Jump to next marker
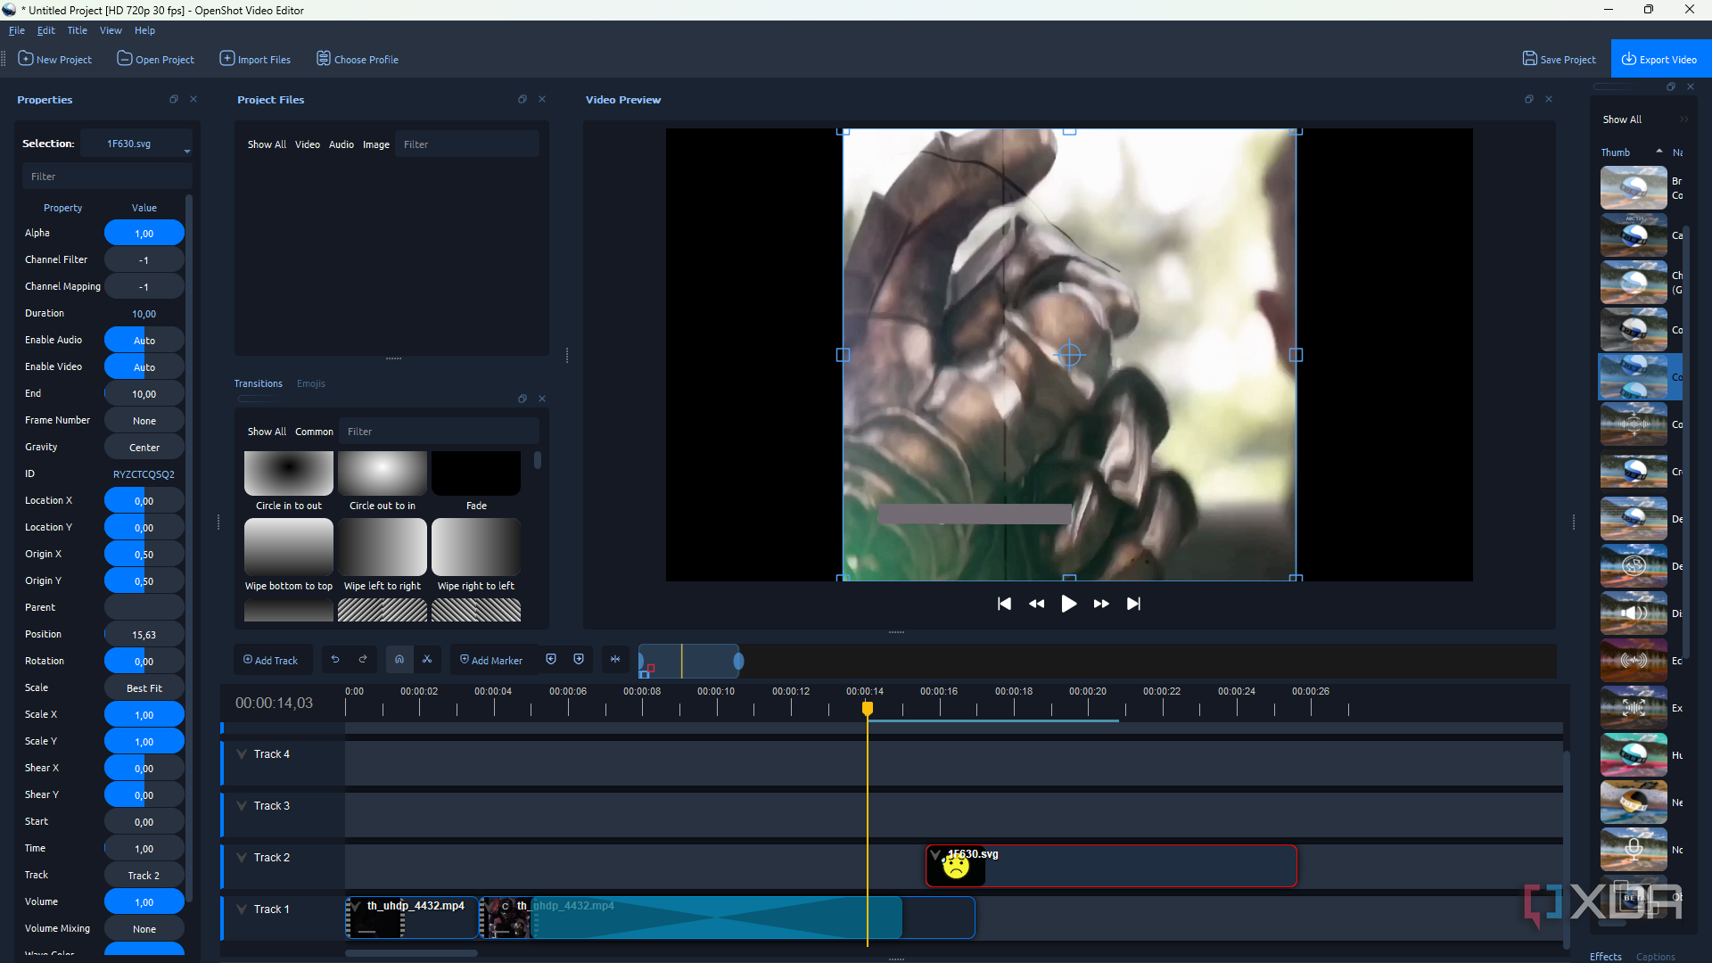The width and height of the screenshot is (1712, 963). point(579,660)
